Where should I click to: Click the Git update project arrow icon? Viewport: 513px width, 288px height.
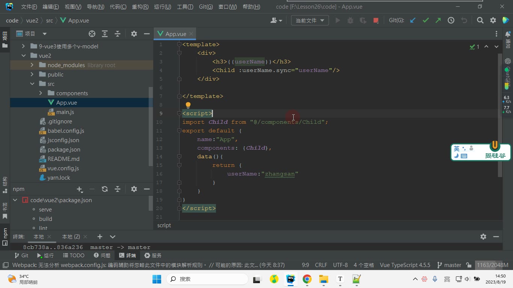pyautogui.click(x=413, y=21)
